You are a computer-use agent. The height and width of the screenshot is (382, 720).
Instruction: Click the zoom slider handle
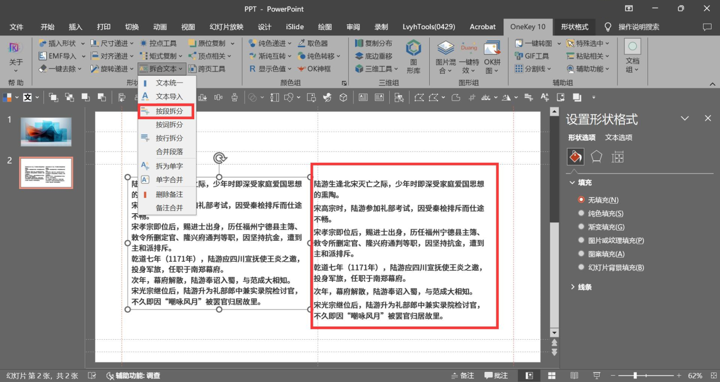[636, 375]
